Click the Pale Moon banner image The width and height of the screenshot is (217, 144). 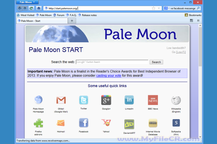[107, 34]
